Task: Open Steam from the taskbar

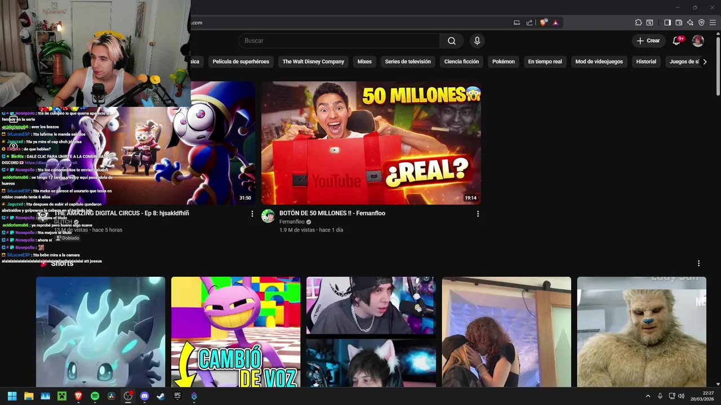Action: coord(161,396)
